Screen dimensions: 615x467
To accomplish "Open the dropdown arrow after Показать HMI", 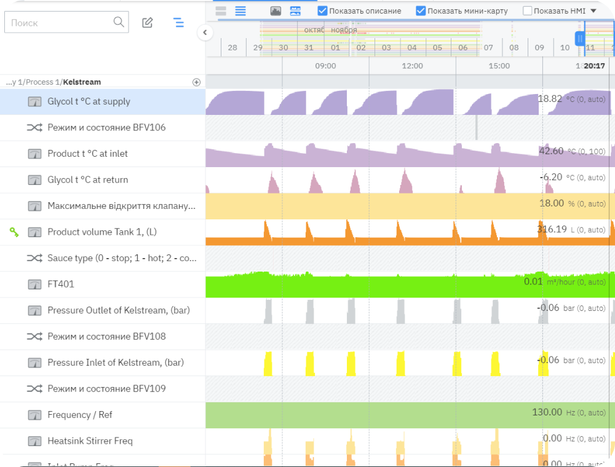I will coord(593,11).
